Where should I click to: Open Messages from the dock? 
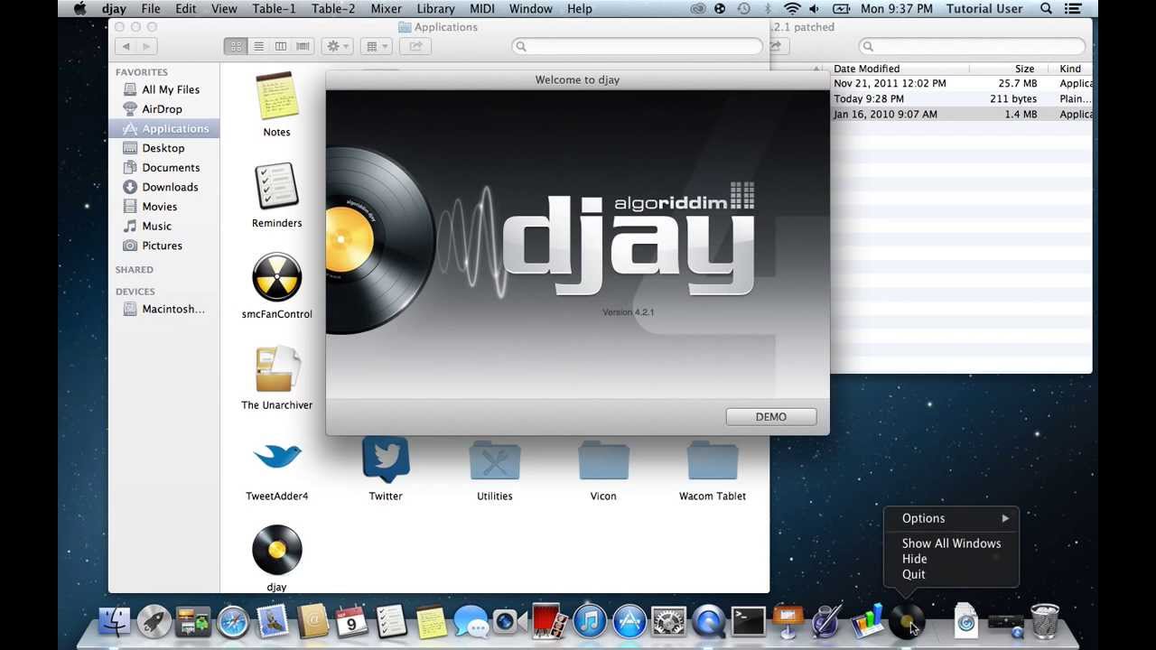(x=471, y=621)
